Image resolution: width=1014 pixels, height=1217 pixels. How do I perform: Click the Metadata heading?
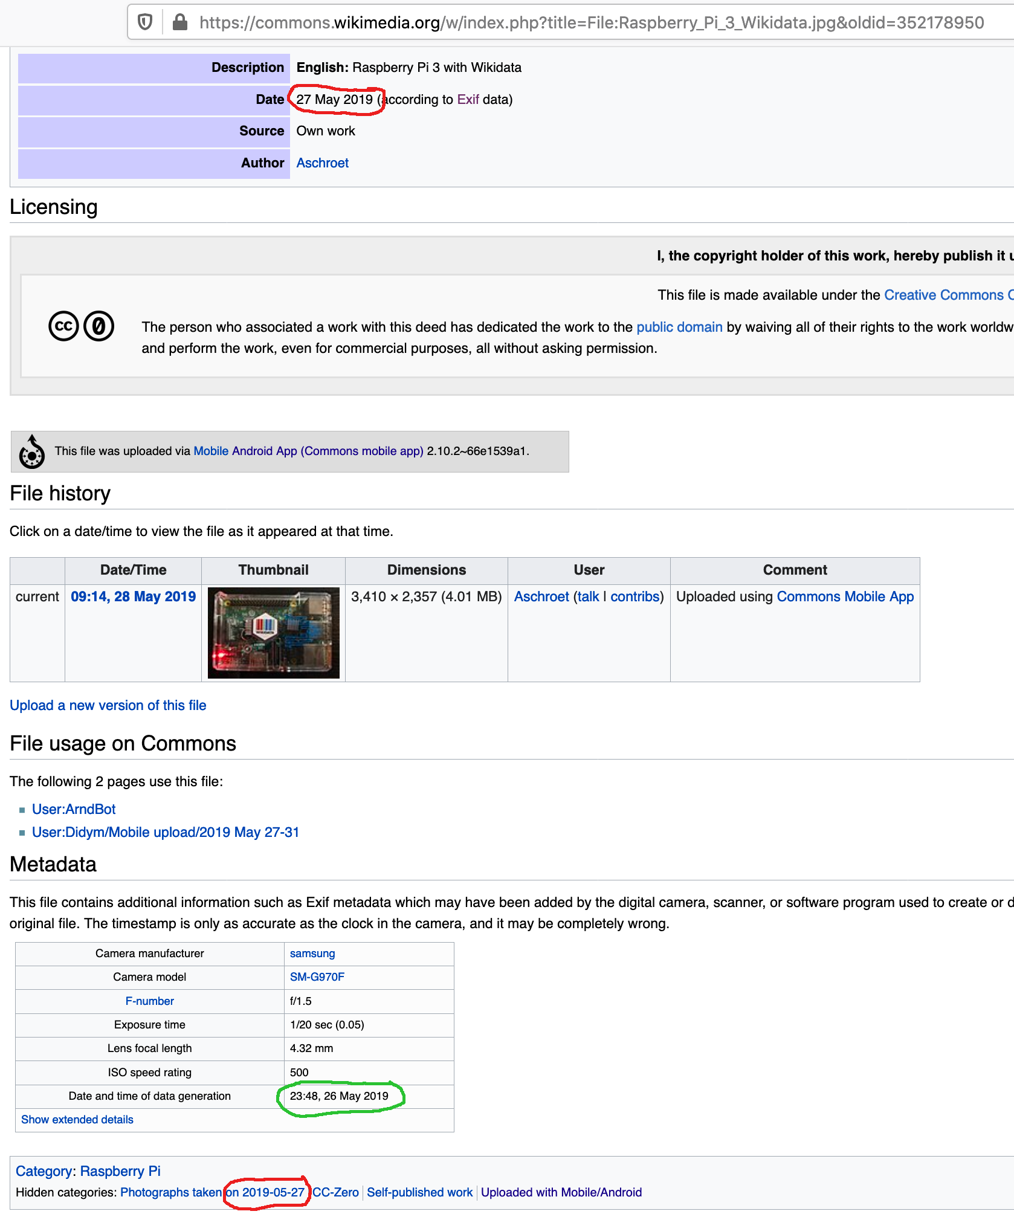pyautogui.click(x=53, y=865)
